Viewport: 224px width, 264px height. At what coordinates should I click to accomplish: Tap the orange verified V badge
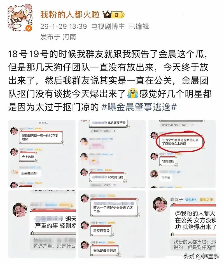tap(29, 28)
